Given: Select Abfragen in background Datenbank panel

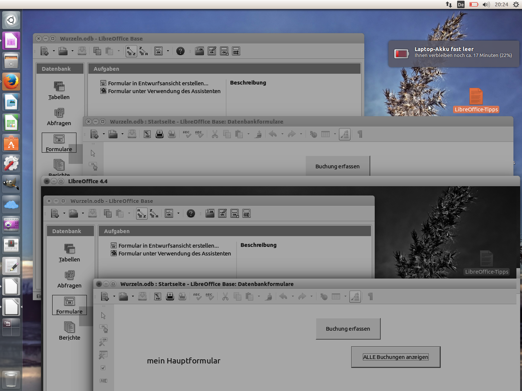Looking at the screenshot, I should [x=59, y=117].
